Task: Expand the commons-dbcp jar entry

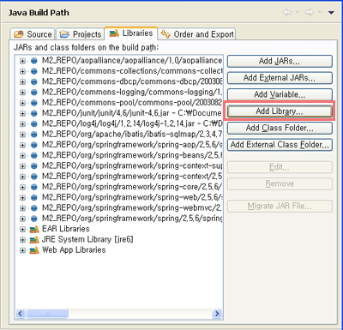Action: point(22,81)
